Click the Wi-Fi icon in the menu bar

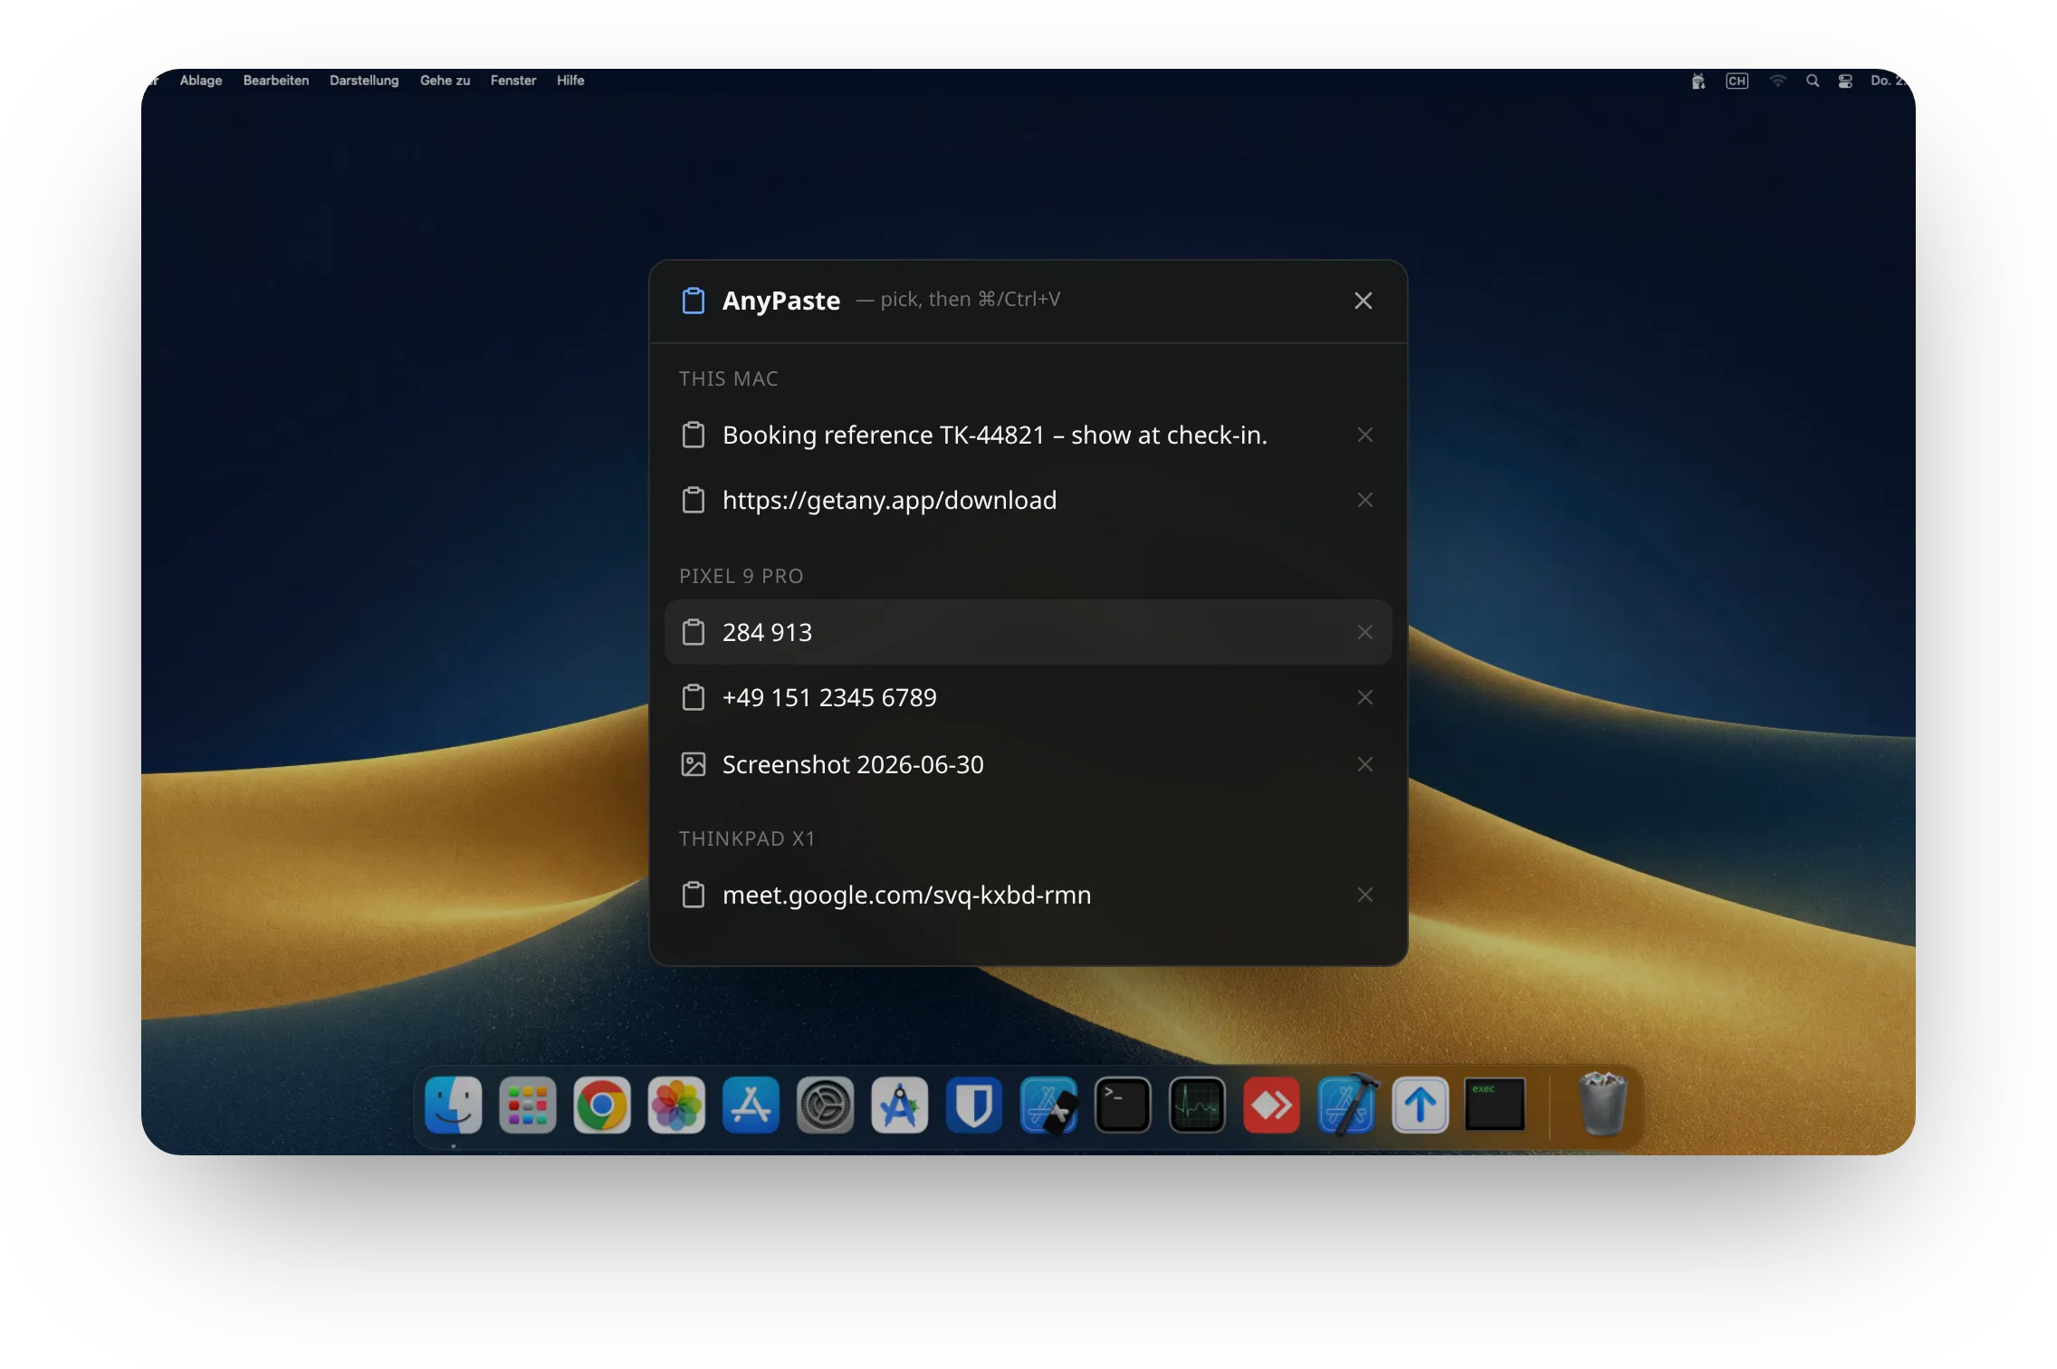pyautogui.click(x=1778, y=81)
